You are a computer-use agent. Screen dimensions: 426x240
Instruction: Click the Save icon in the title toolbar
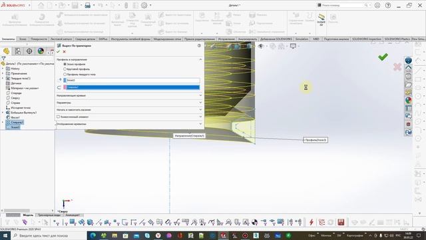pos(75,5)
